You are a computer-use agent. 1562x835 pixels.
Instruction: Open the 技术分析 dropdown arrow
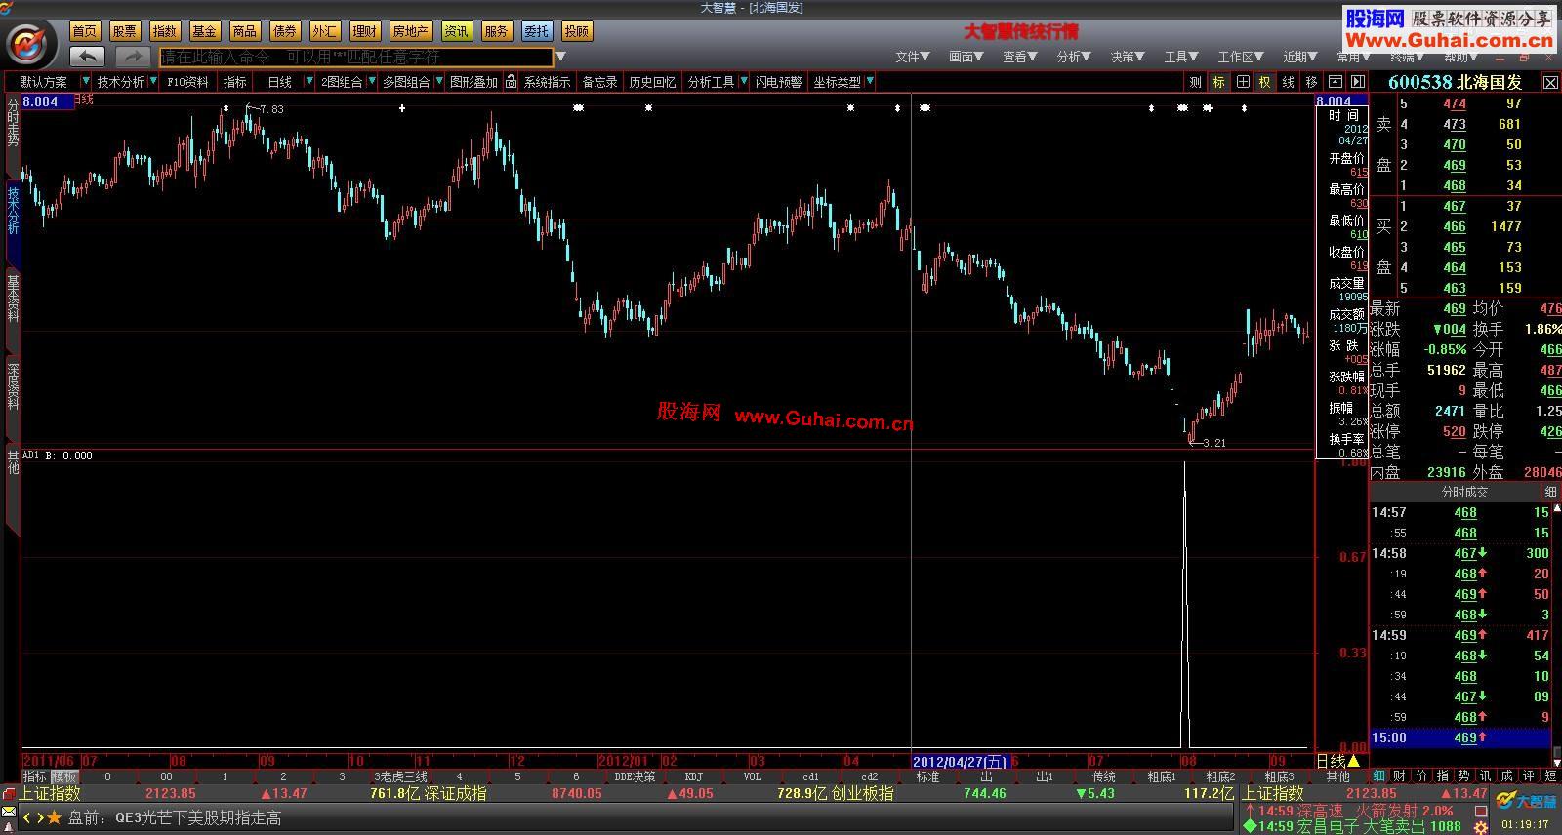[x=153, y=82]
